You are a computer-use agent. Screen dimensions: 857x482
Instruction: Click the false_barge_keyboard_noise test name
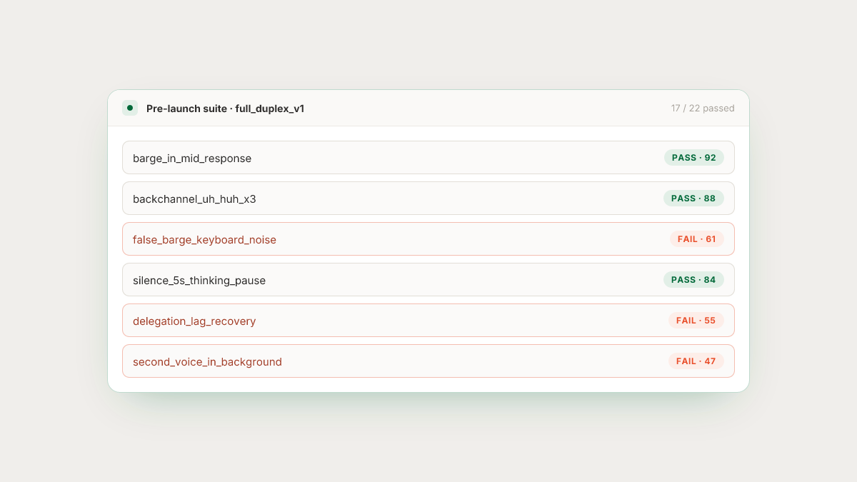click(x=204, y=240)
